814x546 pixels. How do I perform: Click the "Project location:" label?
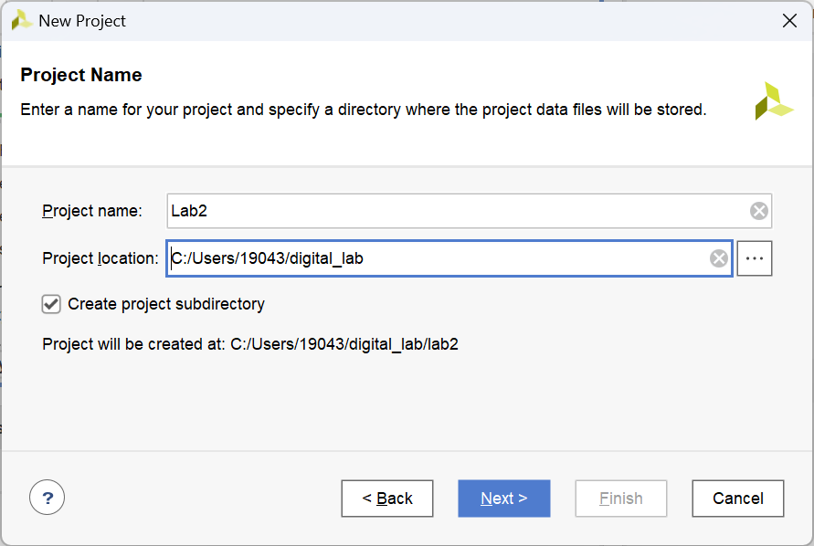[x=100, y=258]
